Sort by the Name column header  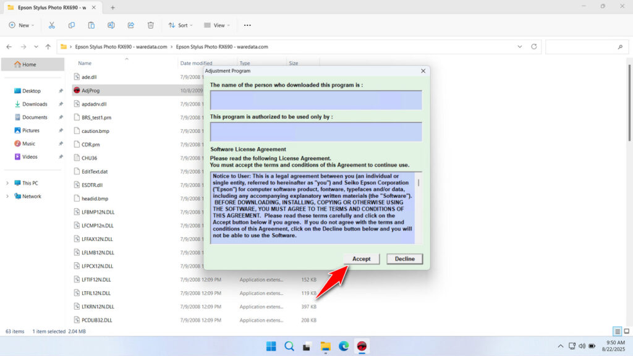(85, 63)
